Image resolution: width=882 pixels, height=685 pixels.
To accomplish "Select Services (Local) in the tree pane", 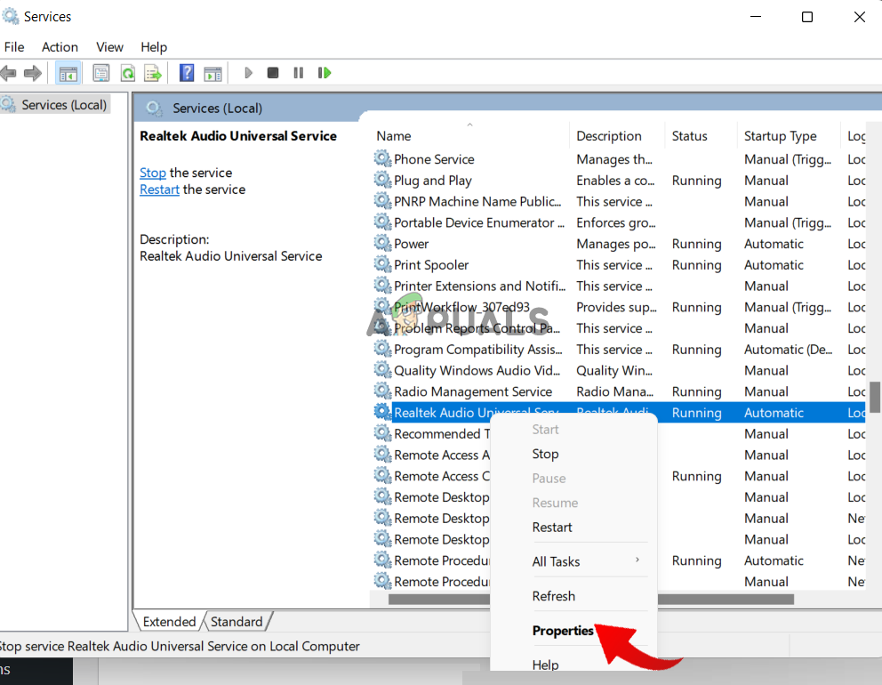I will pyautogui.click(x=63, y=105).
